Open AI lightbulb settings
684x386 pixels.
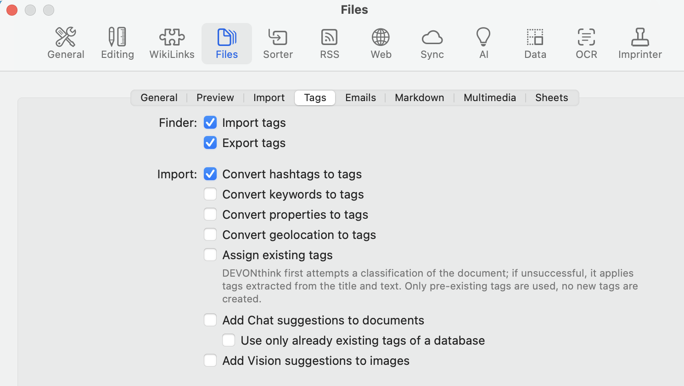483,43
